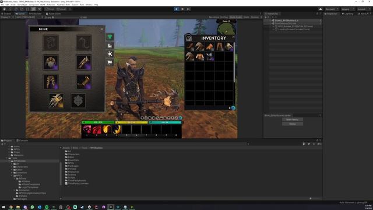Viewport: 373px width, 210px height.
Task: Click the equipped leg armor slot
Action: tap(51, 82)
